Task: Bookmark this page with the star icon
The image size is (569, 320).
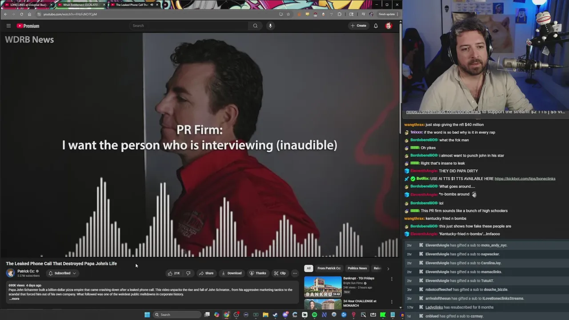Action: tap(288, 14)
